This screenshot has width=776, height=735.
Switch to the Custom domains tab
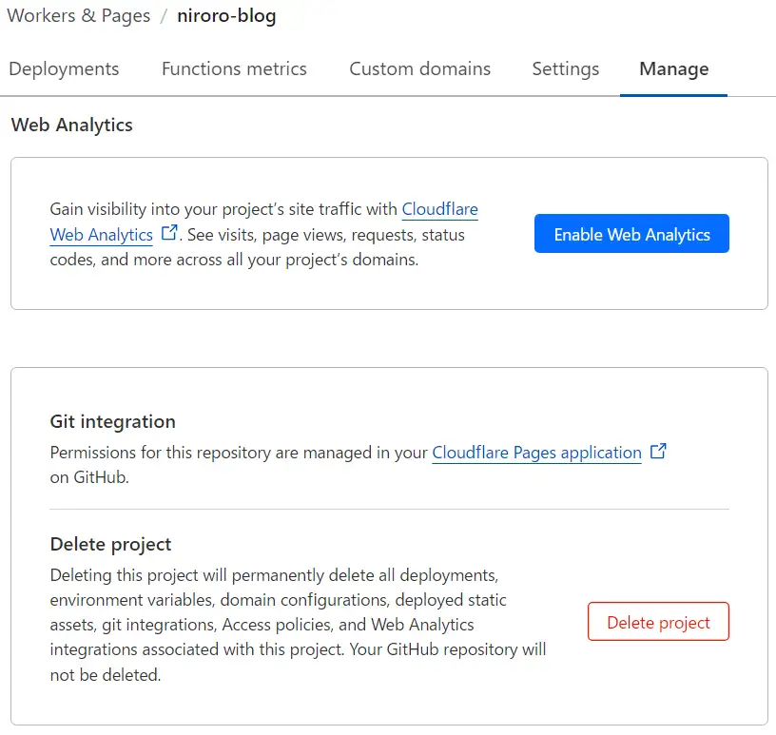pos(419,68)
